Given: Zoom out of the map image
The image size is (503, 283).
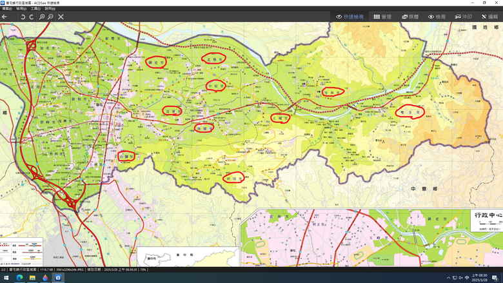Looking at the screenshot, I should click(50, 17).
